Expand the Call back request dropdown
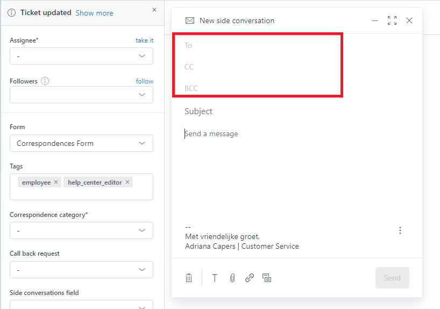Viewport: 440px width, 309px height. pos(81,270)
